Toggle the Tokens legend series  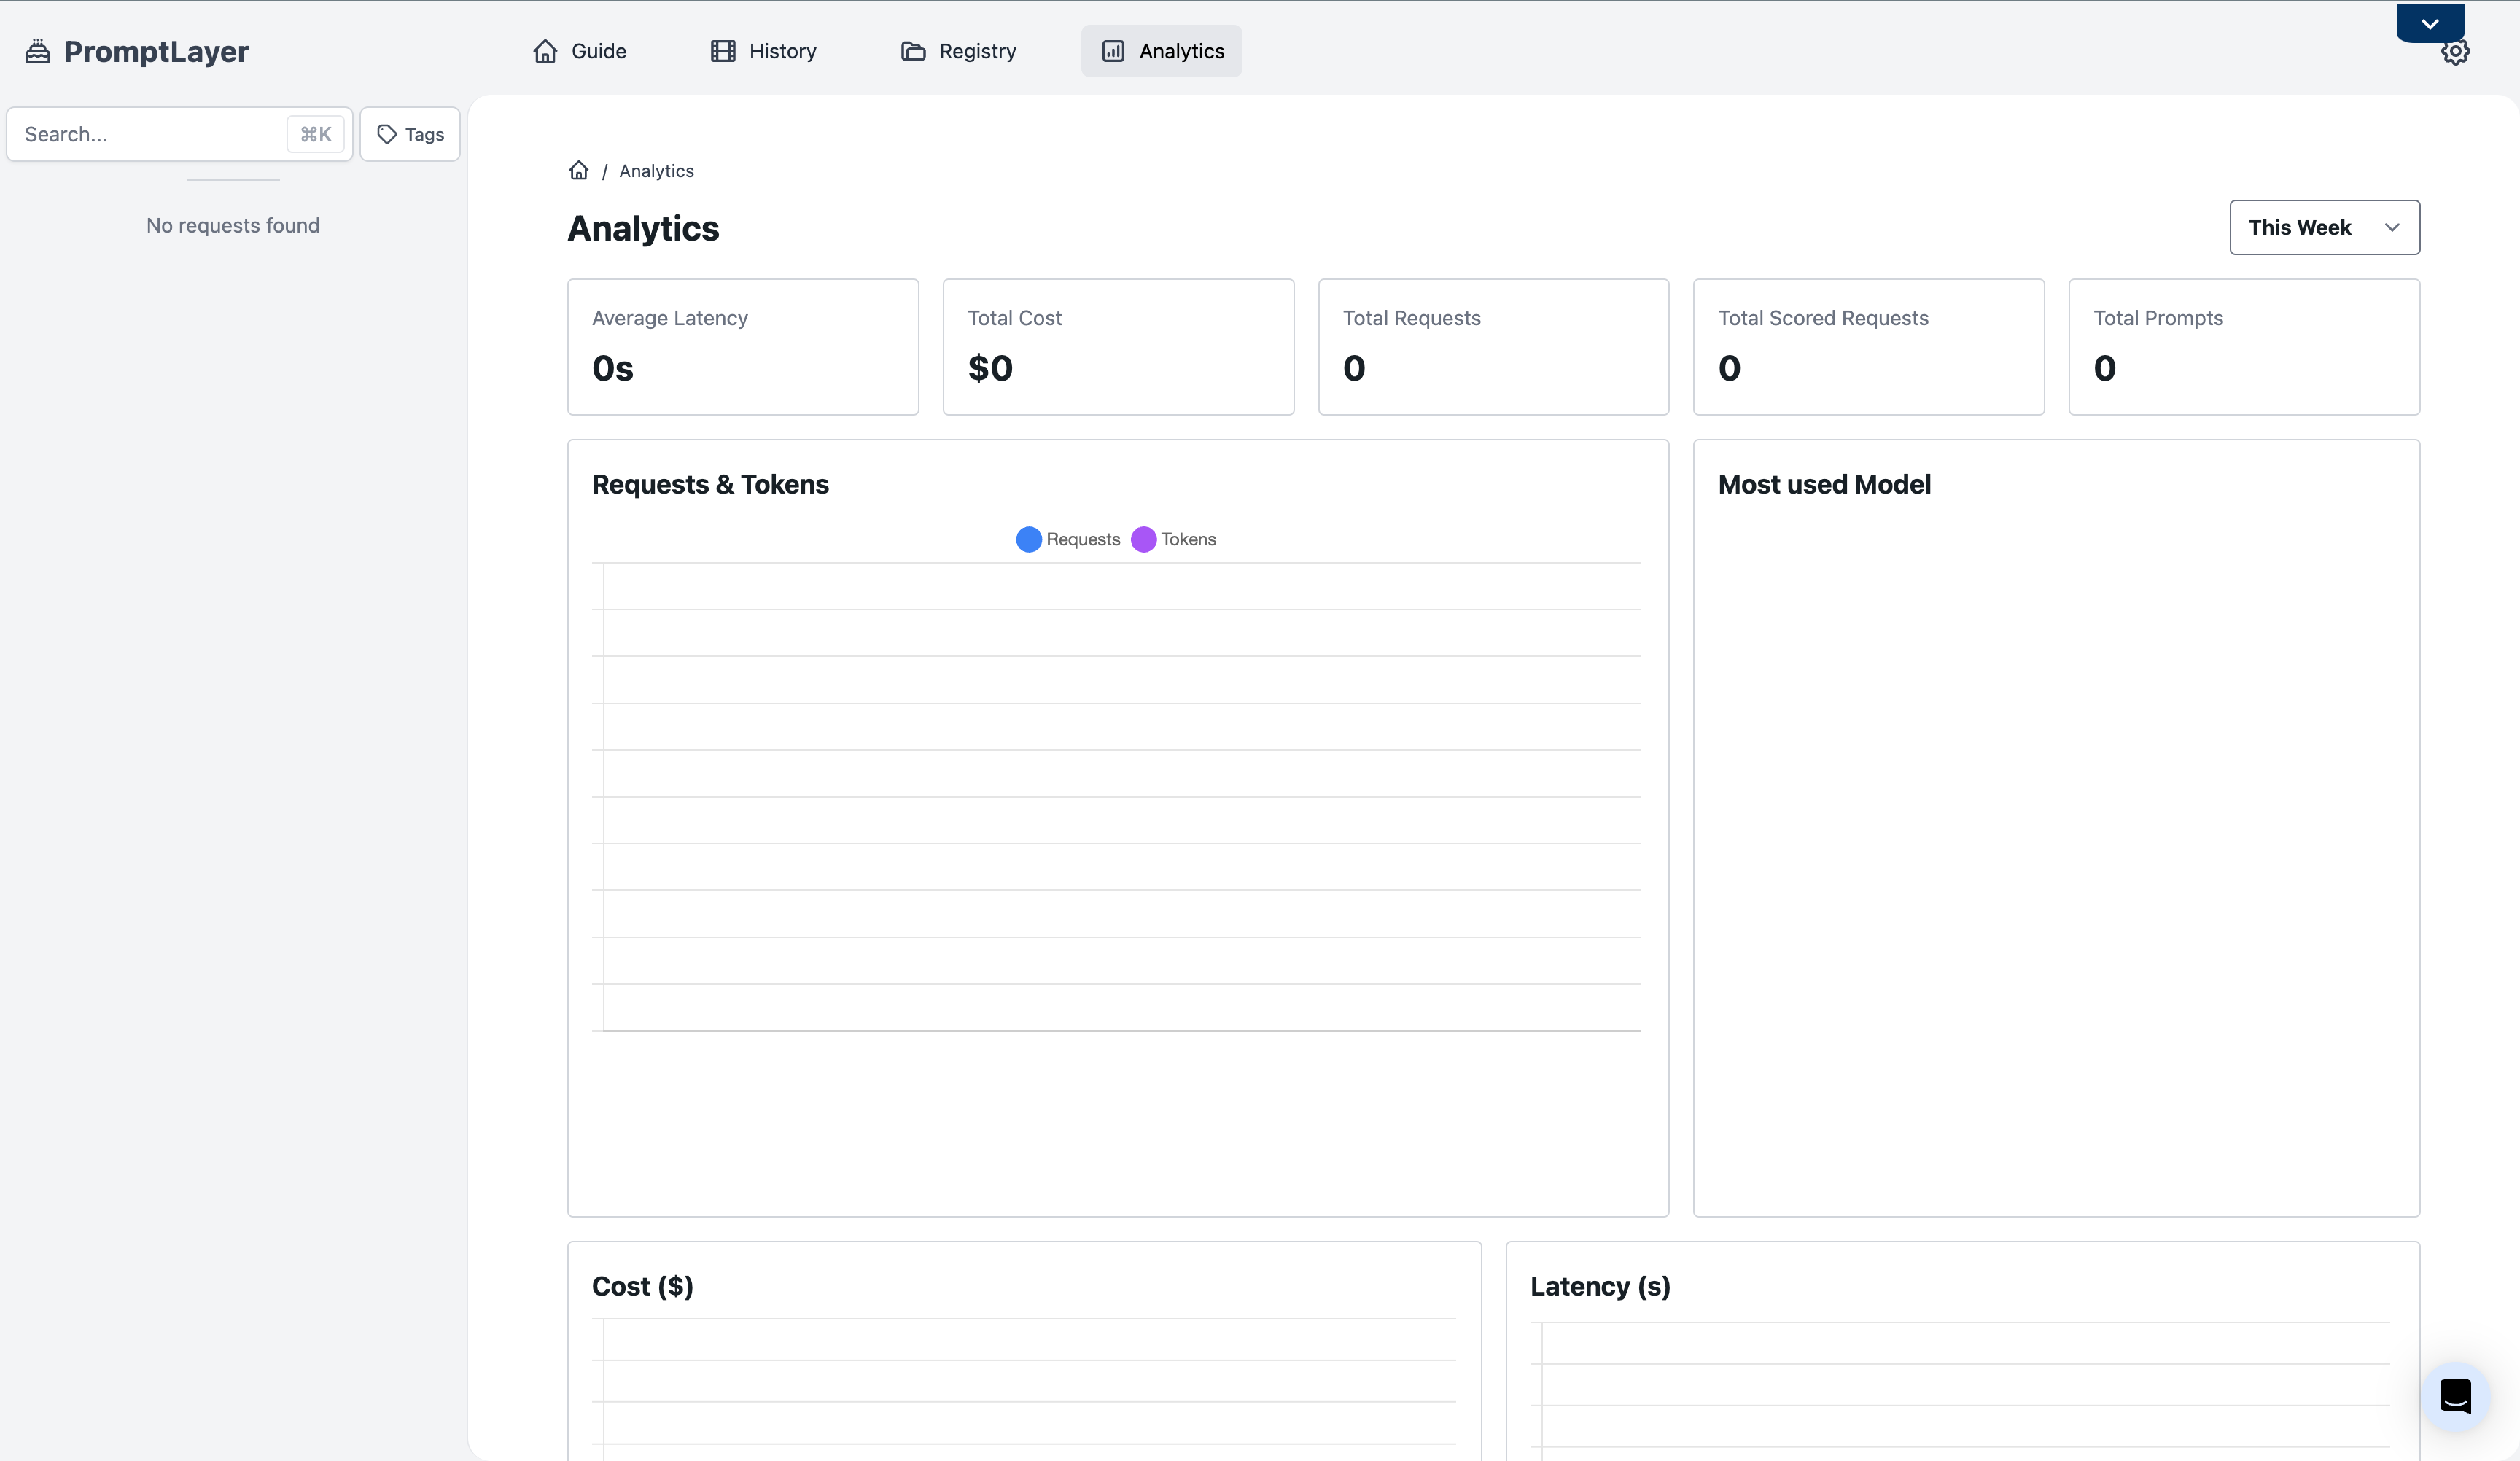[1174, 539]
